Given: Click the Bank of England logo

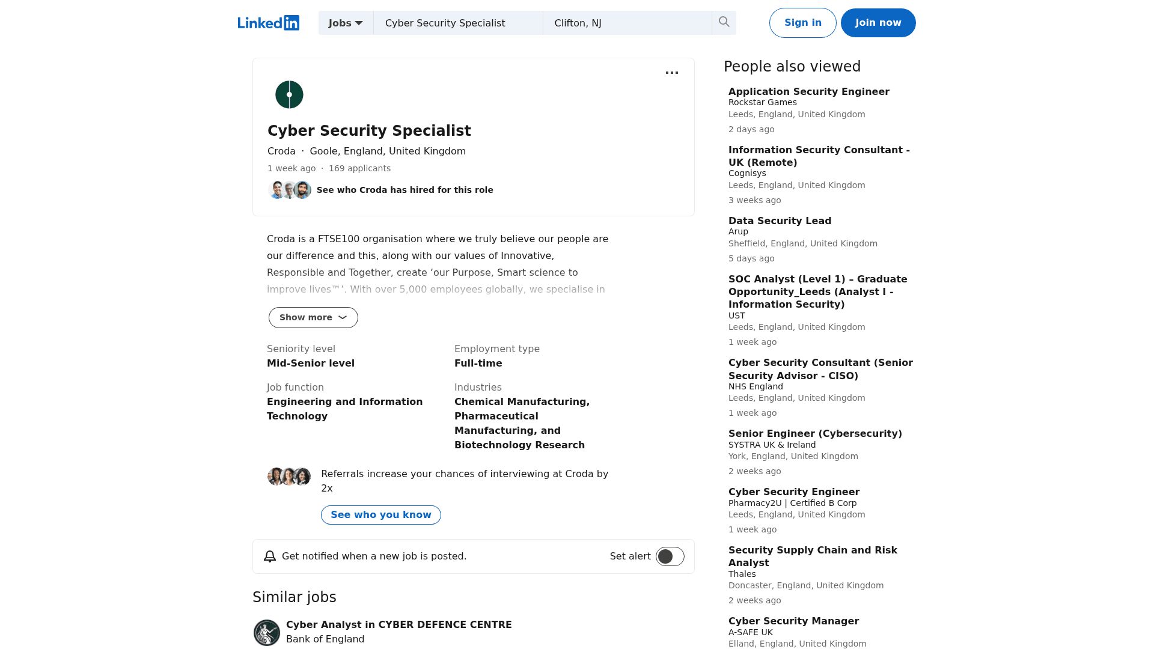Looking at the screenshot, I should point(267,633).
